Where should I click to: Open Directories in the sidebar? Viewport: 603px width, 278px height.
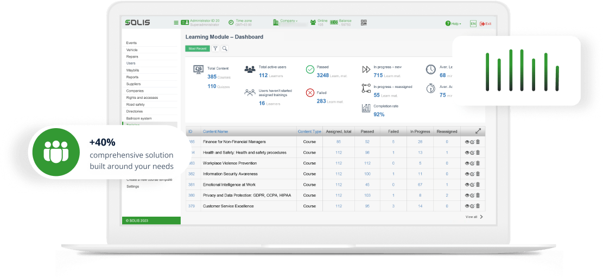135,111
